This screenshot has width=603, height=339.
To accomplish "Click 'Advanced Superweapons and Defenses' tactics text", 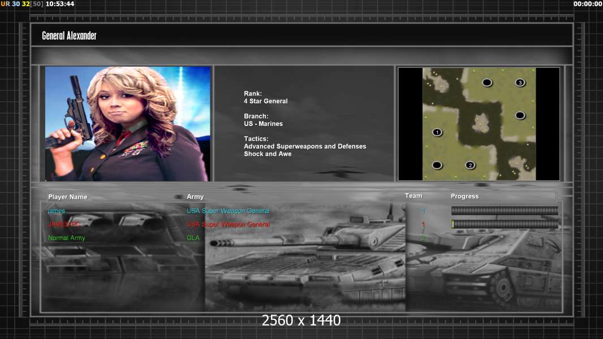I will click(x=305, y=146).
